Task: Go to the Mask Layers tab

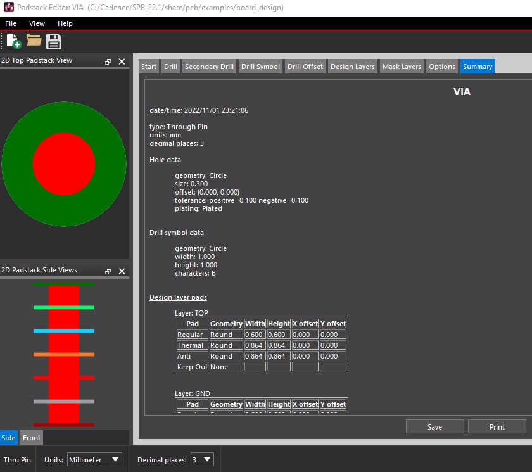Action: click(x=402, y=67)
